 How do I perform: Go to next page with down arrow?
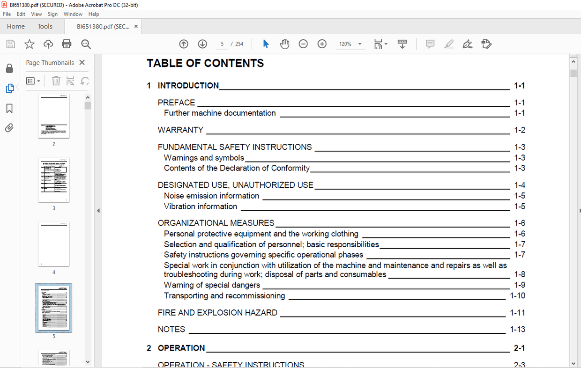point(202,44)
